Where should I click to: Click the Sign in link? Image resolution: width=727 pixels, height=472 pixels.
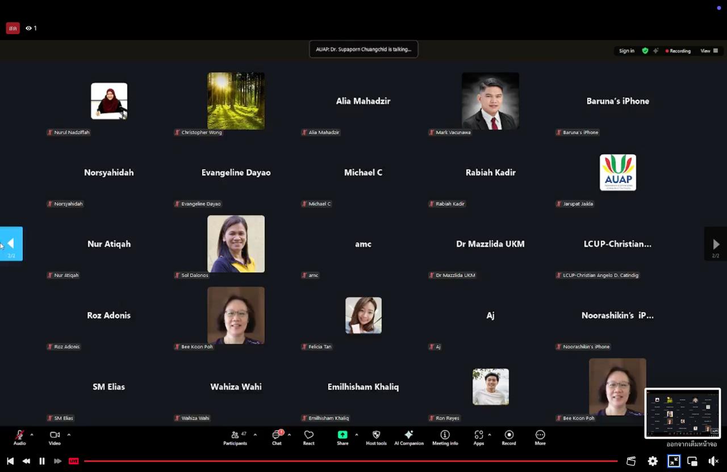click(626, 51)
